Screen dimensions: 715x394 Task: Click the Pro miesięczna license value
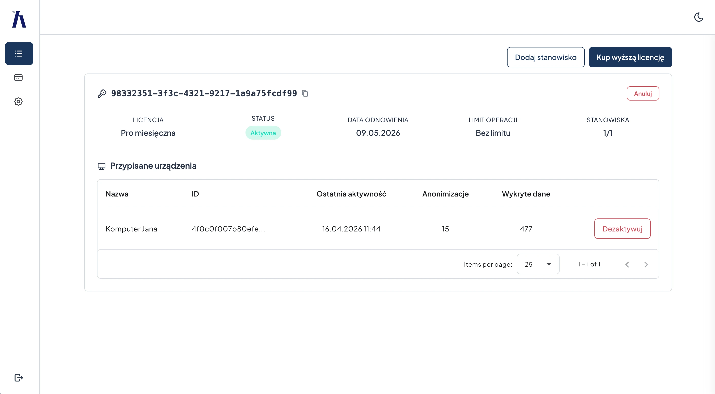[x=148, y=133]
